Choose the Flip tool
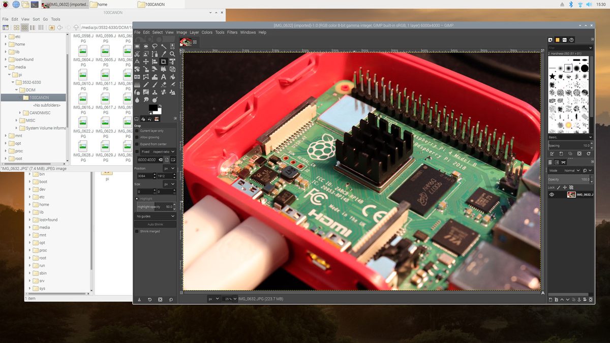Image resolution: width=610 pixels, height=343 pixels. coord(137,77)
